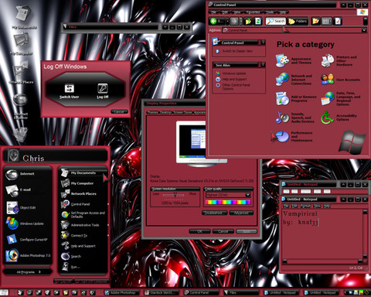This screenshot has height=297, width=371.
Task: Expand the Address bar dropdown
Action: (364, 30)
